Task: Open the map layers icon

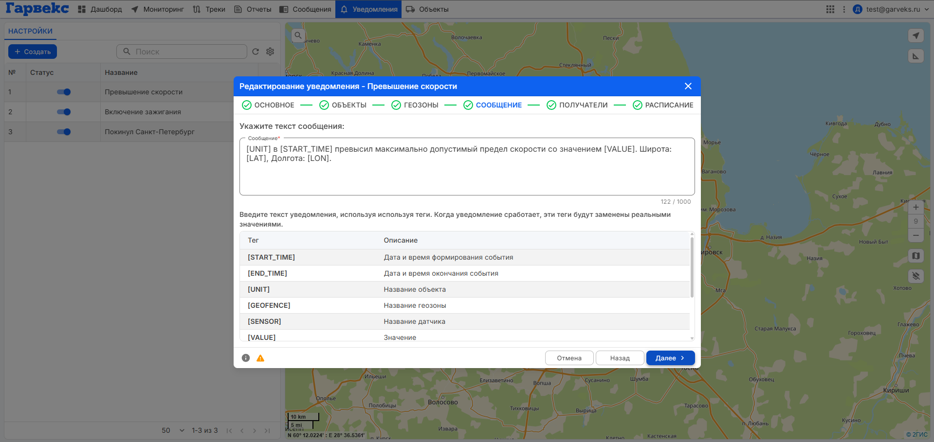Action: pos(916,256)
